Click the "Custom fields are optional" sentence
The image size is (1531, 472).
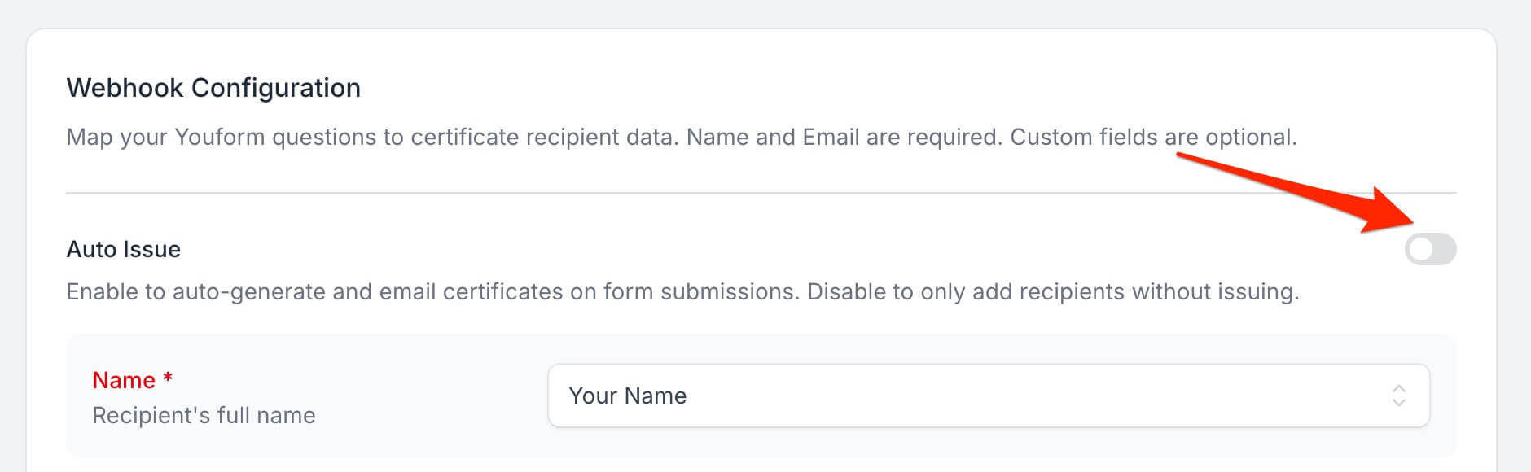click(1153, 137)
